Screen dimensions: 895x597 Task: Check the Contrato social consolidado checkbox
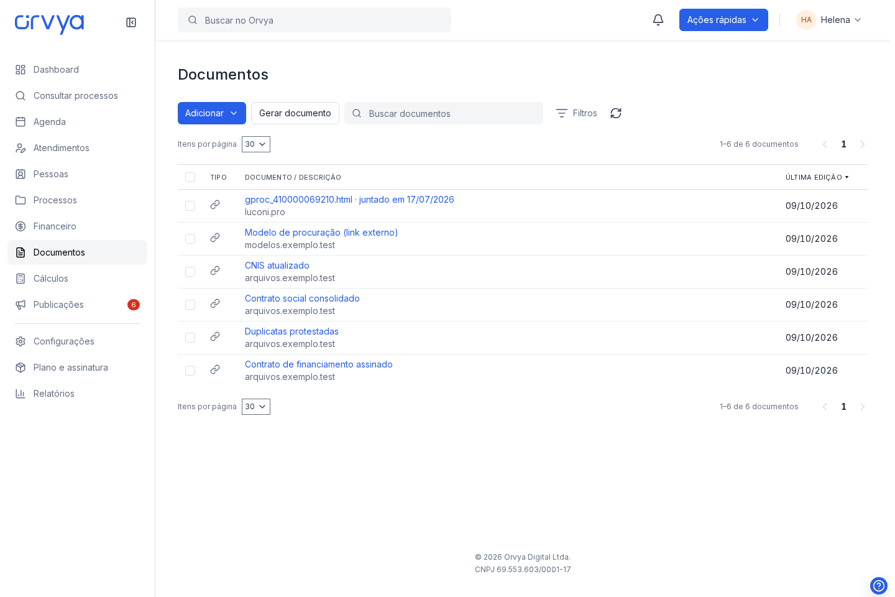(190, 305)
